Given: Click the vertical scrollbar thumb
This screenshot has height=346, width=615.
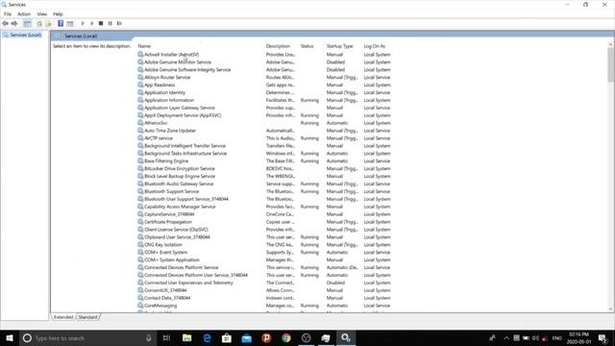Looking at the screenshot, I should point(611,64).
